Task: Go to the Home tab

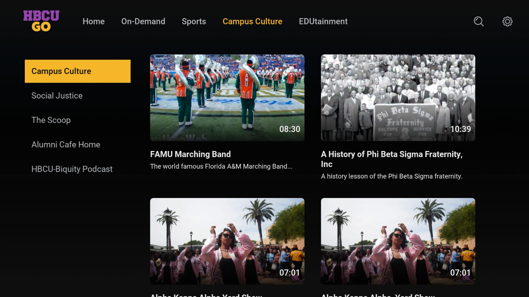Action: [93, 21]
